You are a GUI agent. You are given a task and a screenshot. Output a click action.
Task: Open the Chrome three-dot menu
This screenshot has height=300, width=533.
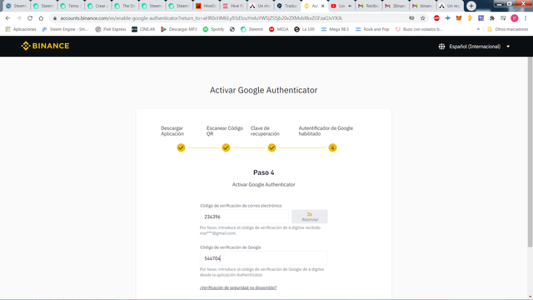click(x=526, y=18)
